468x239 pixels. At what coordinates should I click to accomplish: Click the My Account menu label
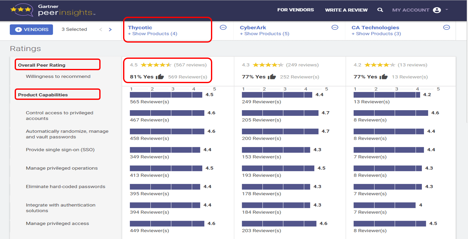click(x=411, y=10)
